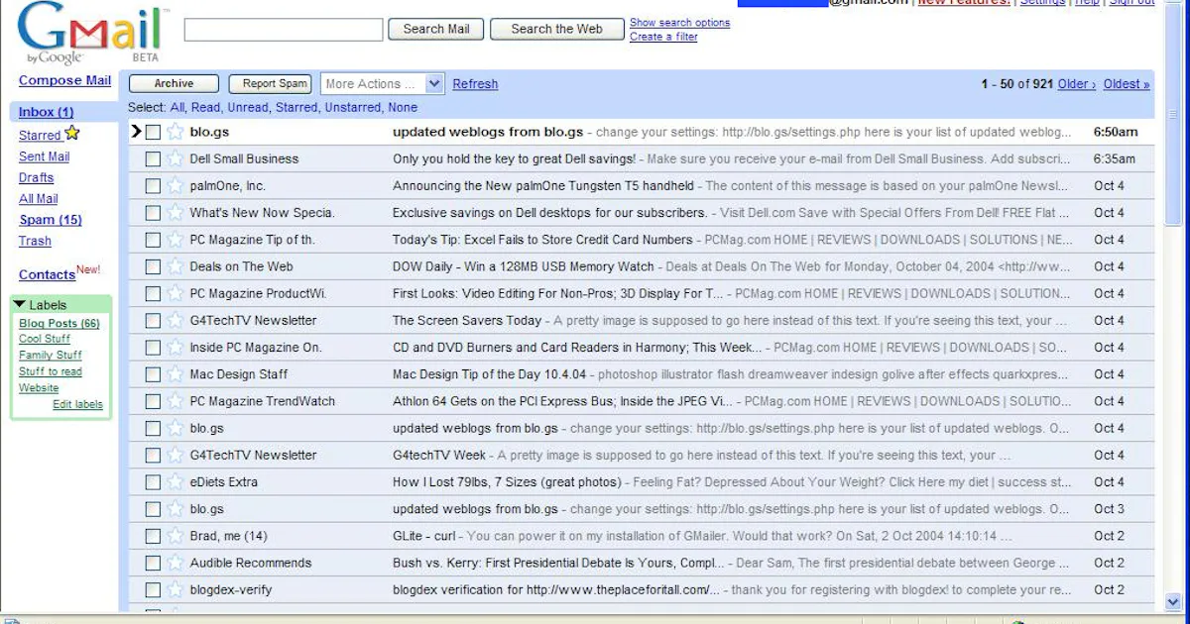Star the 6:50am blo.gs email
The width and height of the screenshot is (1190, 624).
click(176, 131)
